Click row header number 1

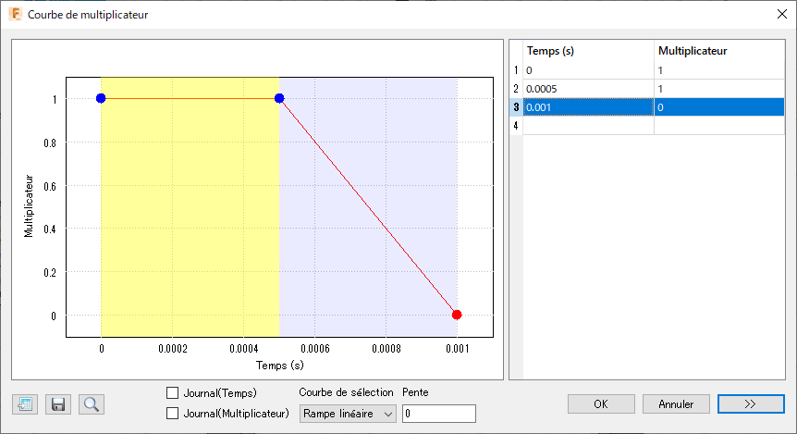[516, 70]
